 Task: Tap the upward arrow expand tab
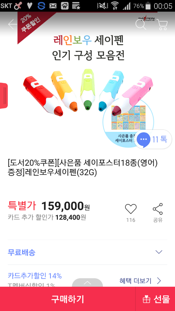pyautogui.click(x=87, y=283)
